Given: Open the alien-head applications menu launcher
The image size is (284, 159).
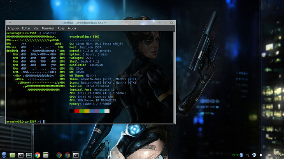Looking at the screenshot, I should click(x=4, y=155).
